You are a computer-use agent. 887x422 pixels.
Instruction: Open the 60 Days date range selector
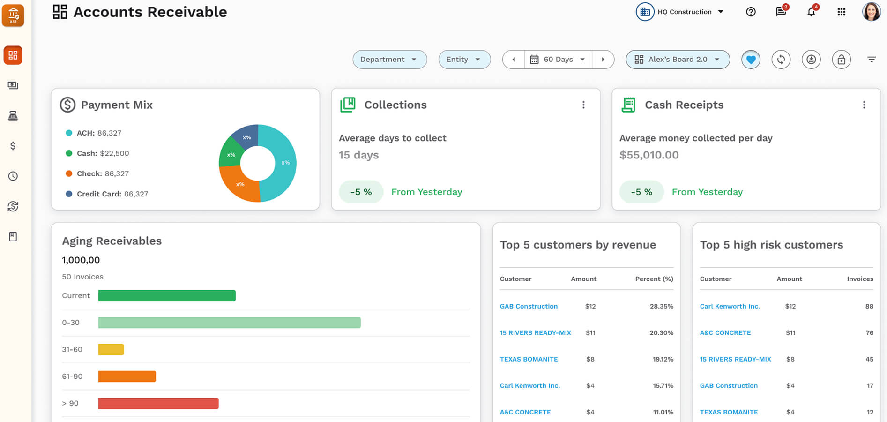click(x=558, y=60)
